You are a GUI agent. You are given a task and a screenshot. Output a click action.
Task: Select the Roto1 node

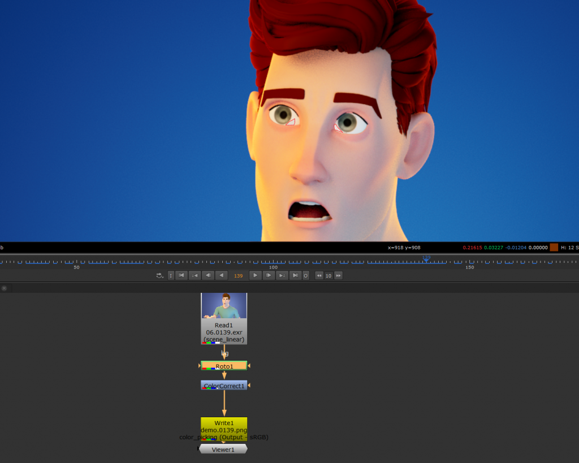pos(224,366)
